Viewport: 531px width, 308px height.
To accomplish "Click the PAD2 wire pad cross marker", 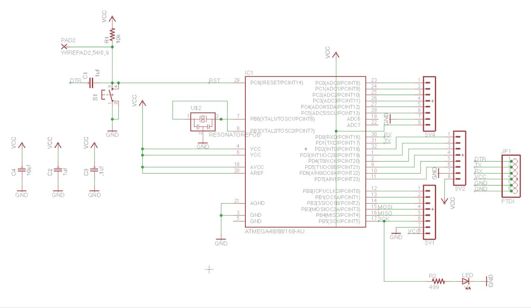I will (x=64, y=46).
